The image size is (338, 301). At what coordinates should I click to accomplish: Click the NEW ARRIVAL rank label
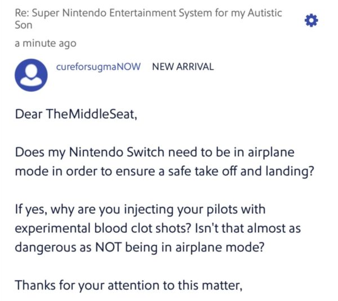[x=183, y=67]
